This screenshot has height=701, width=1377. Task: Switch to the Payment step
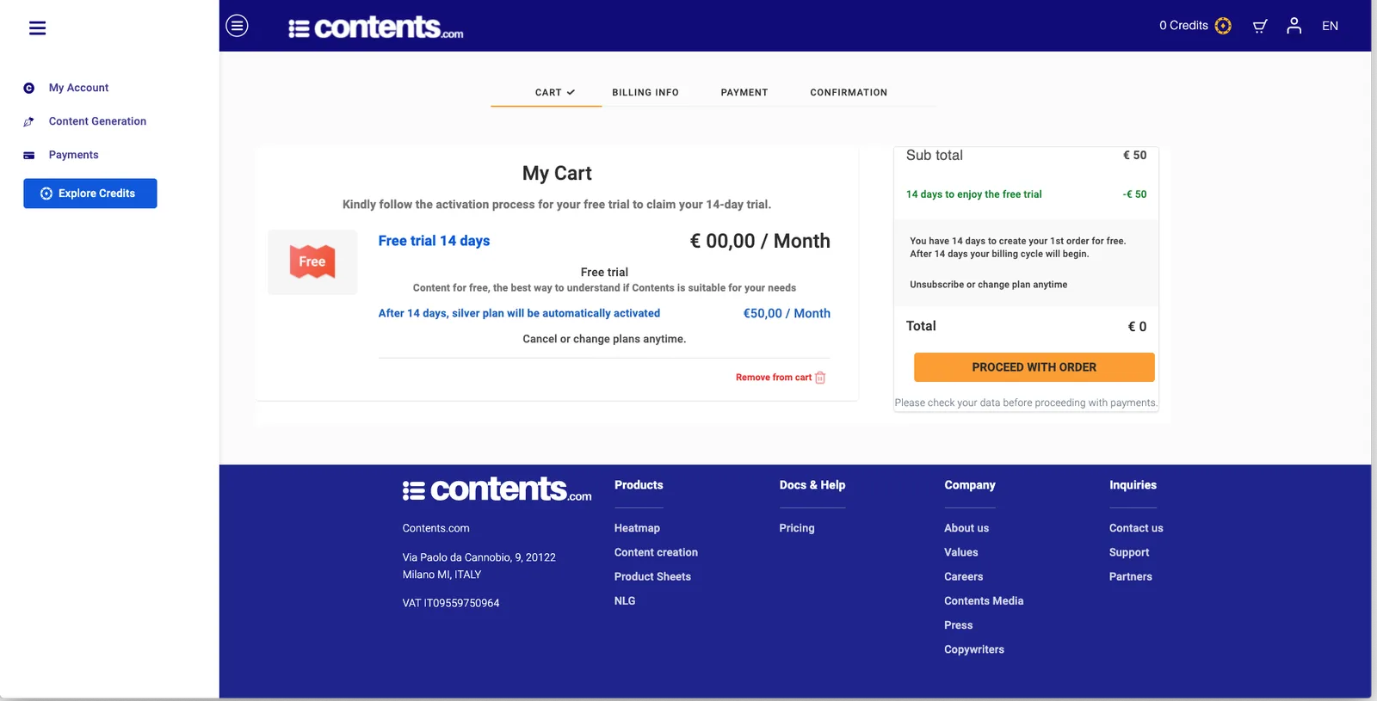(744, 93)
